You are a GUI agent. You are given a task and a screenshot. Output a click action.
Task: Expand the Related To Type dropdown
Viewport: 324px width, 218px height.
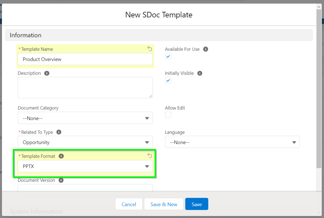[147, 142]
